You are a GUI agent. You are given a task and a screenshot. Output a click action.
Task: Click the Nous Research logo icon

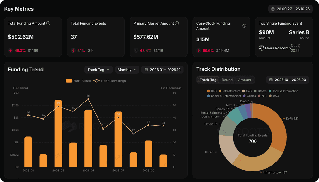pyautogui.click(x=261, y=48)
